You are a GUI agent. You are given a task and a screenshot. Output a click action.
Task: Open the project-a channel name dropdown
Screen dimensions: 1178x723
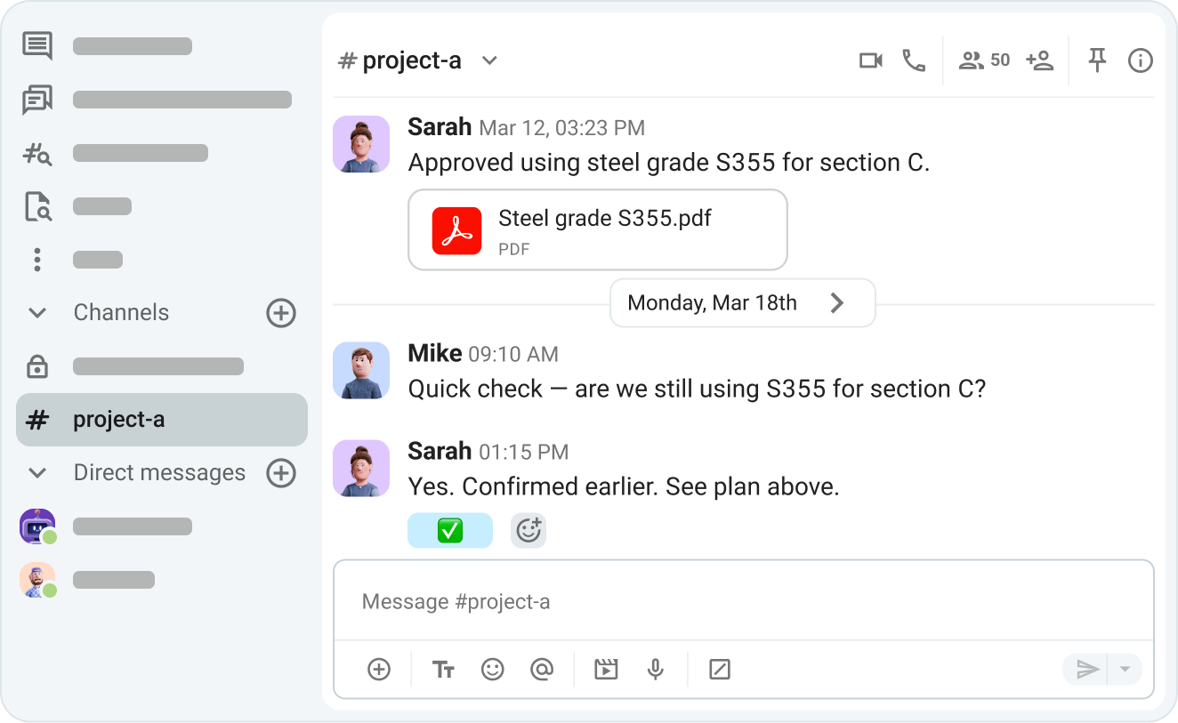pyautogui.click(x=488, y=60)
